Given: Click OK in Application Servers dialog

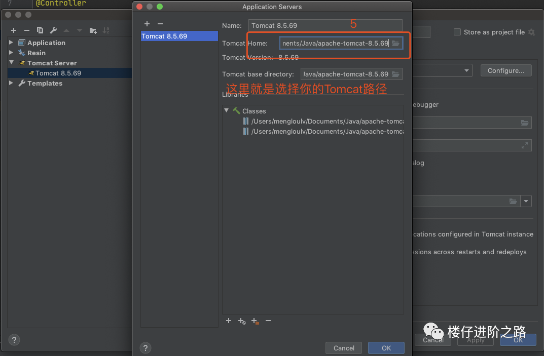Looking at the screenshot, I should click(x=386, y=348).
